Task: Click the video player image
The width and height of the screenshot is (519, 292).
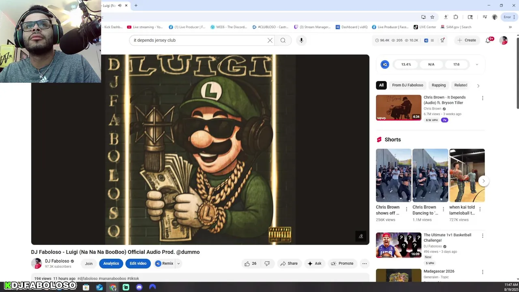Action: click(x=200, y=150)
